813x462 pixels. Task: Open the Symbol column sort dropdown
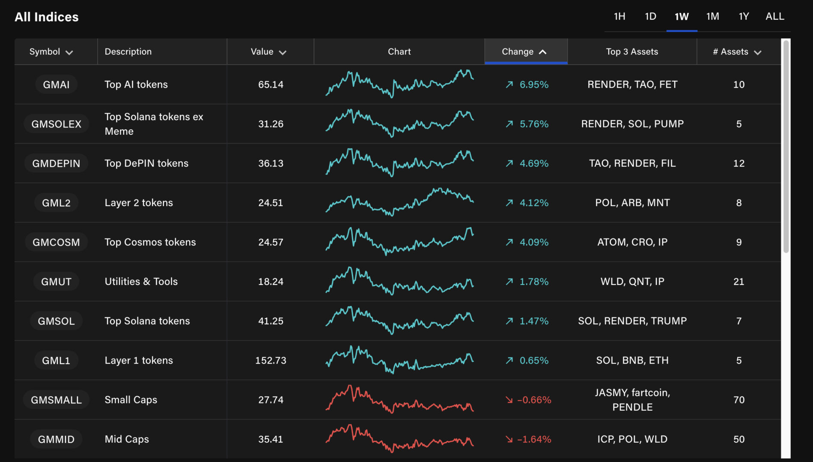tap(70, 52)
